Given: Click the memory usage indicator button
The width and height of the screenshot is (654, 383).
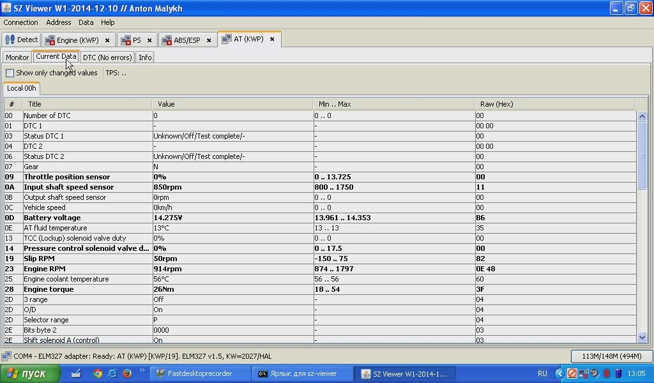Looking at the screenshot, I should point(611,356).
